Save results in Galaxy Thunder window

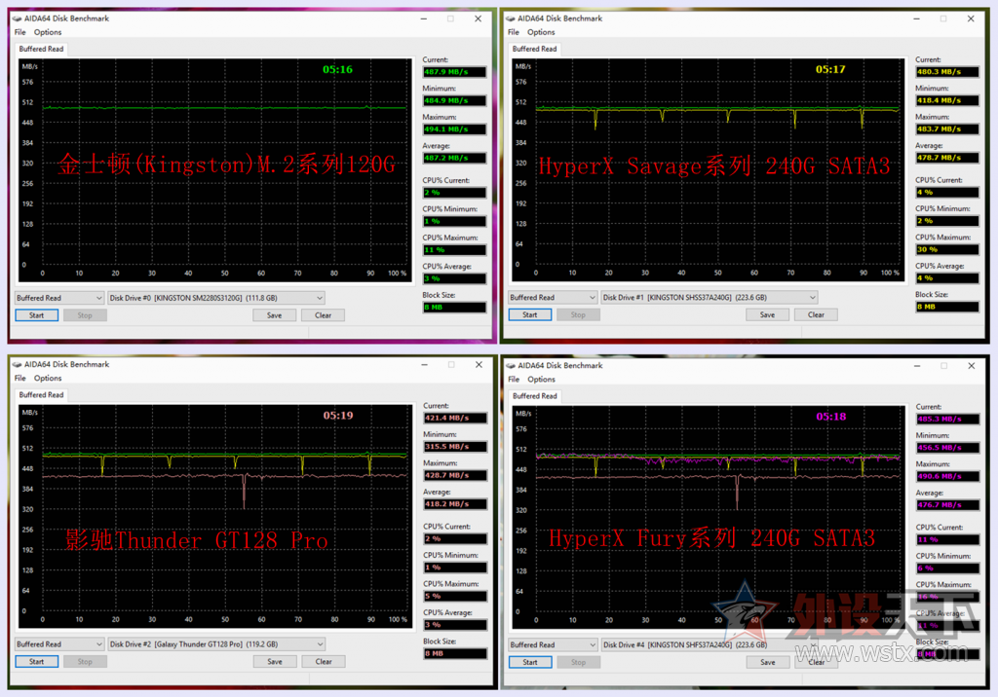pyautogui.click(x=274, y=661)
